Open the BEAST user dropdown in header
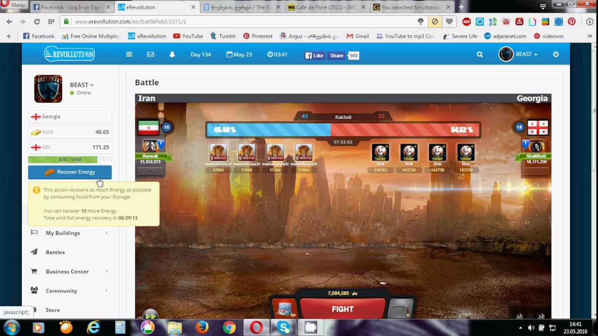598x336 pixels. pyautogui.click(x=527, y=54)
